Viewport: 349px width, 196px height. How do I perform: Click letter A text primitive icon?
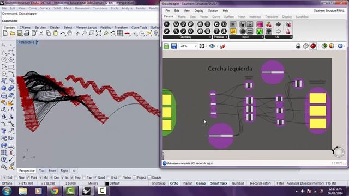tap(224, 32)
